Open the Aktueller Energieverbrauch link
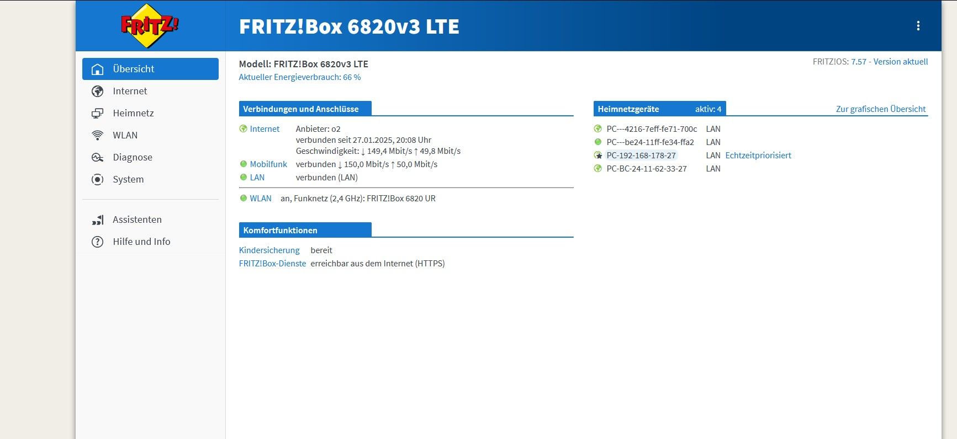Image resolution: width=957 pixels, height=439 pixels. (299, 77)
